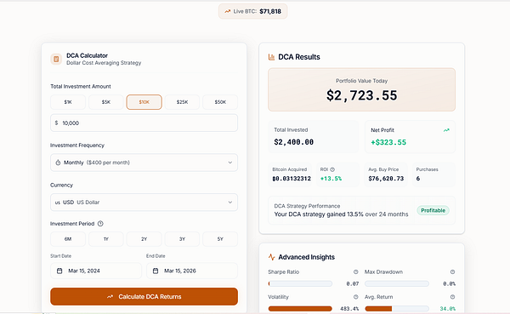This screenshot has width=510, height=314.
Task: Click the Avg. Return 34.0% value
Action: click(448, 308)
